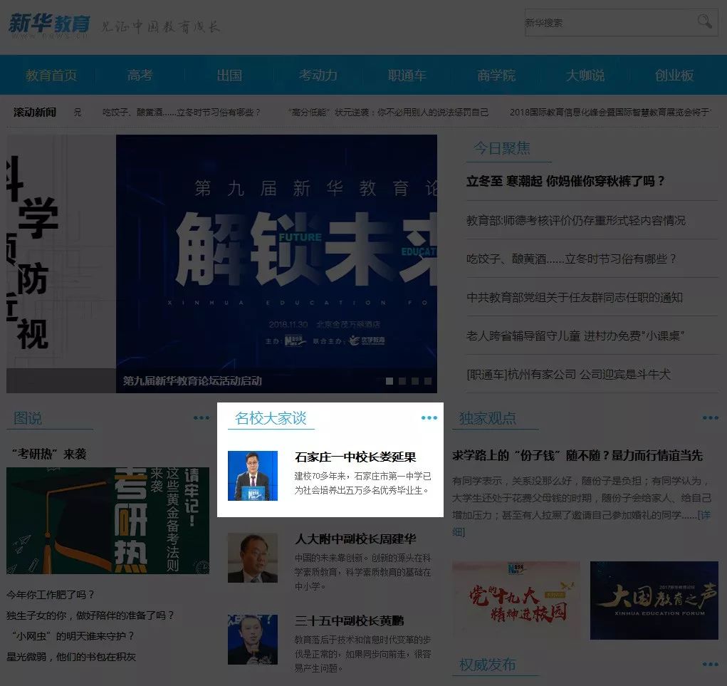The image size is (727, 686).
Task: Open the 图说 section heading
Action: pyautogui.click(x=28, y=418)
